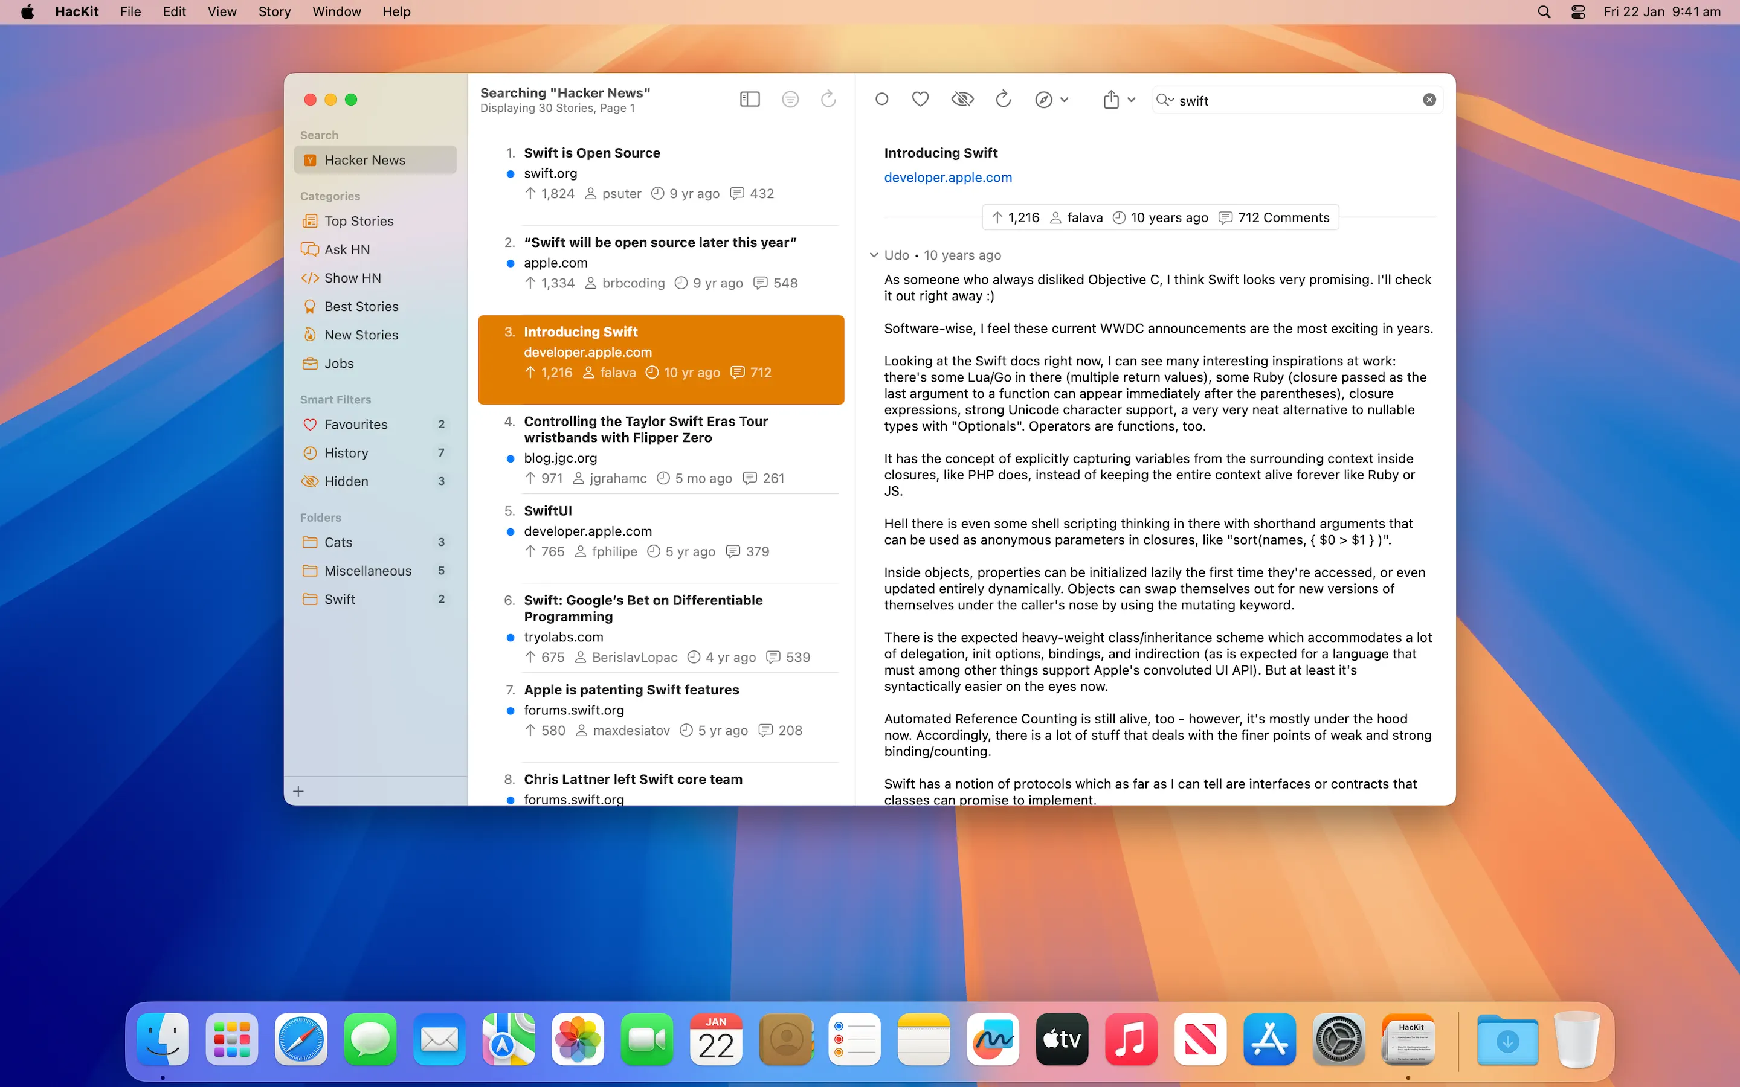Viewport: 1740px width, 1087px height.
Task: Select the SwiftUI story in the results list
Action: 548,510
